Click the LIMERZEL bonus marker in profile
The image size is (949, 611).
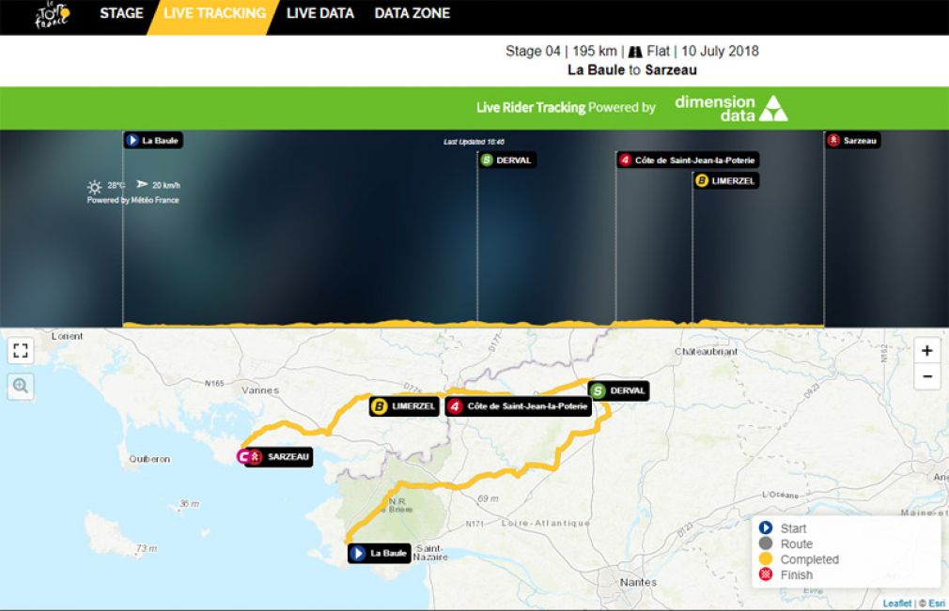coord(725,181)
